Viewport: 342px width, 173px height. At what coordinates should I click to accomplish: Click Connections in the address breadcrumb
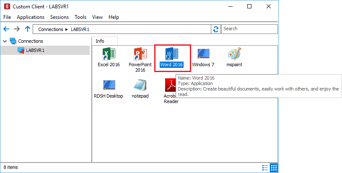51,29
